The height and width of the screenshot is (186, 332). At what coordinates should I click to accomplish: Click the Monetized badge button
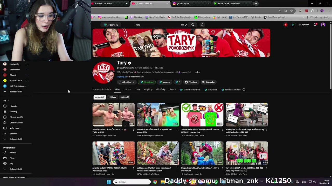point(147,82)
